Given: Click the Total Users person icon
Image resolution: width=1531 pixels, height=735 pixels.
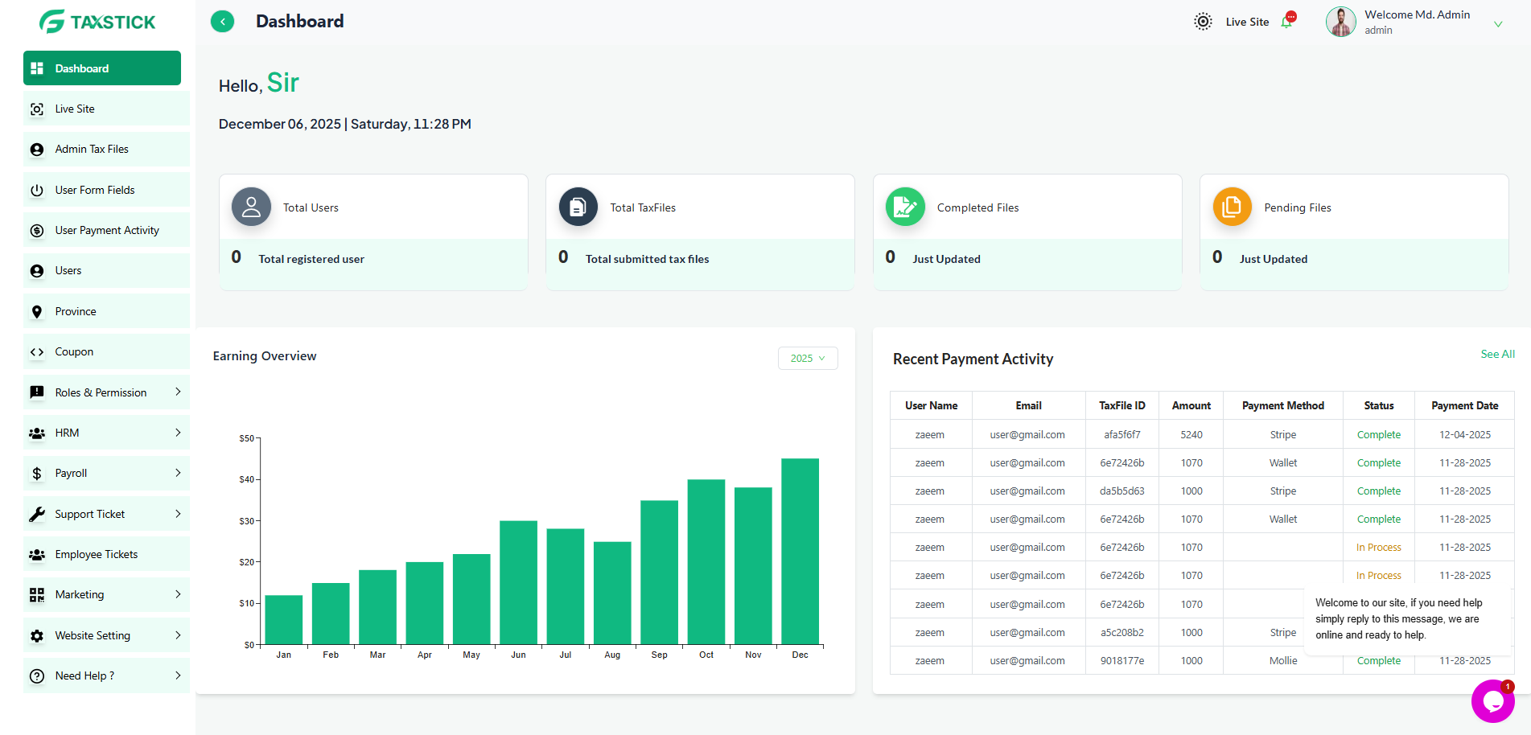Looking at the screenshot, I should (251, 207).
